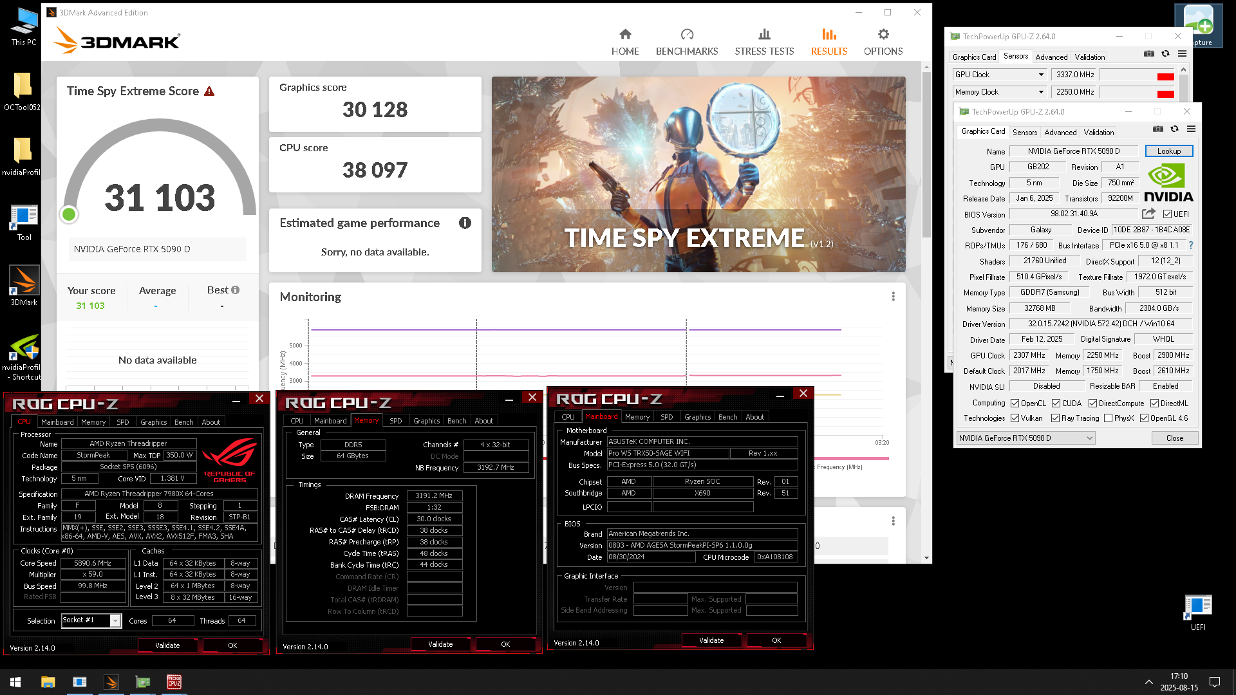
Task: Toggle the Vulkan checkbox
Action: click(1015, 418)
